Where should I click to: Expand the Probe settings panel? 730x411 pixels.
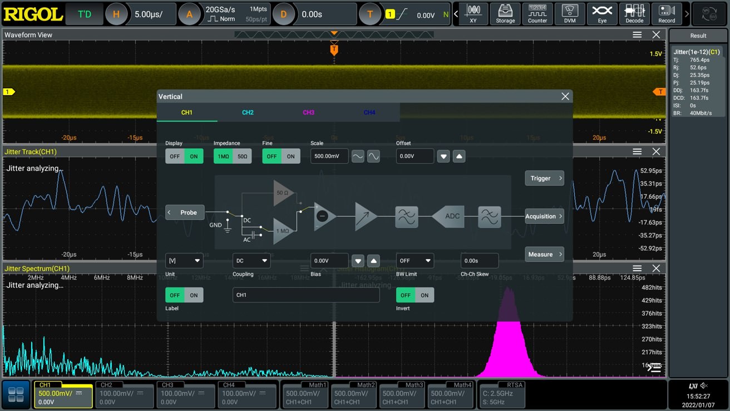click(x=185, y=213)
